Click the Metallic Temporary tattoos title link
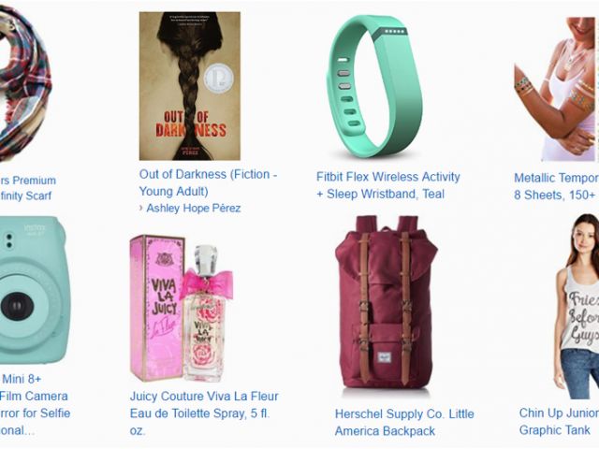The image size is (599, 449). [556, 186]
